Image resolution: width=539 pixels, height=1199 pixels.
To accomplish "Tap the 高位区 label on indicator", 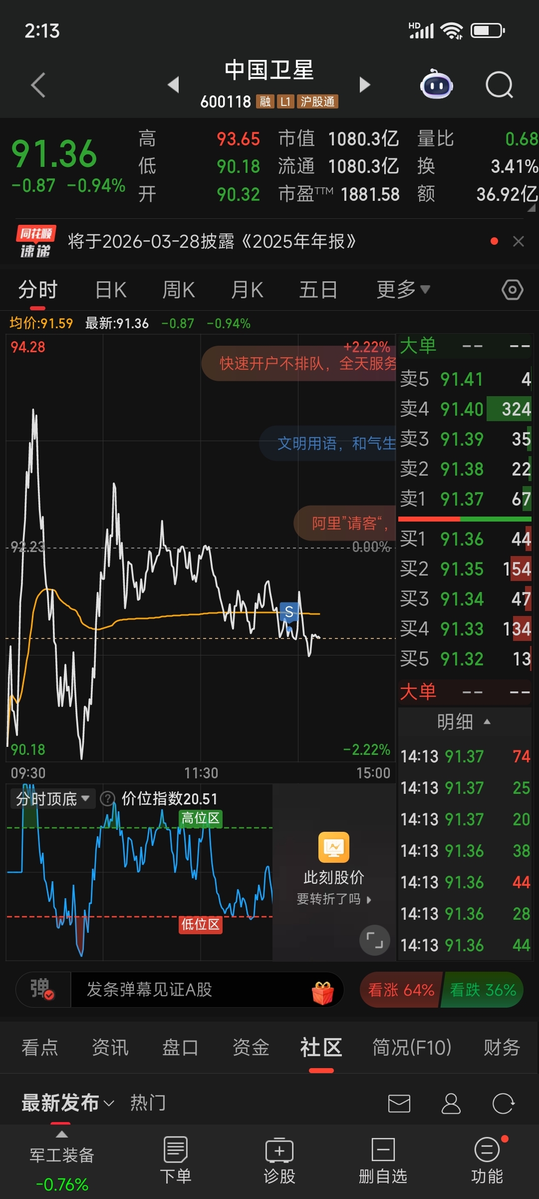I will tap(201, 818).
